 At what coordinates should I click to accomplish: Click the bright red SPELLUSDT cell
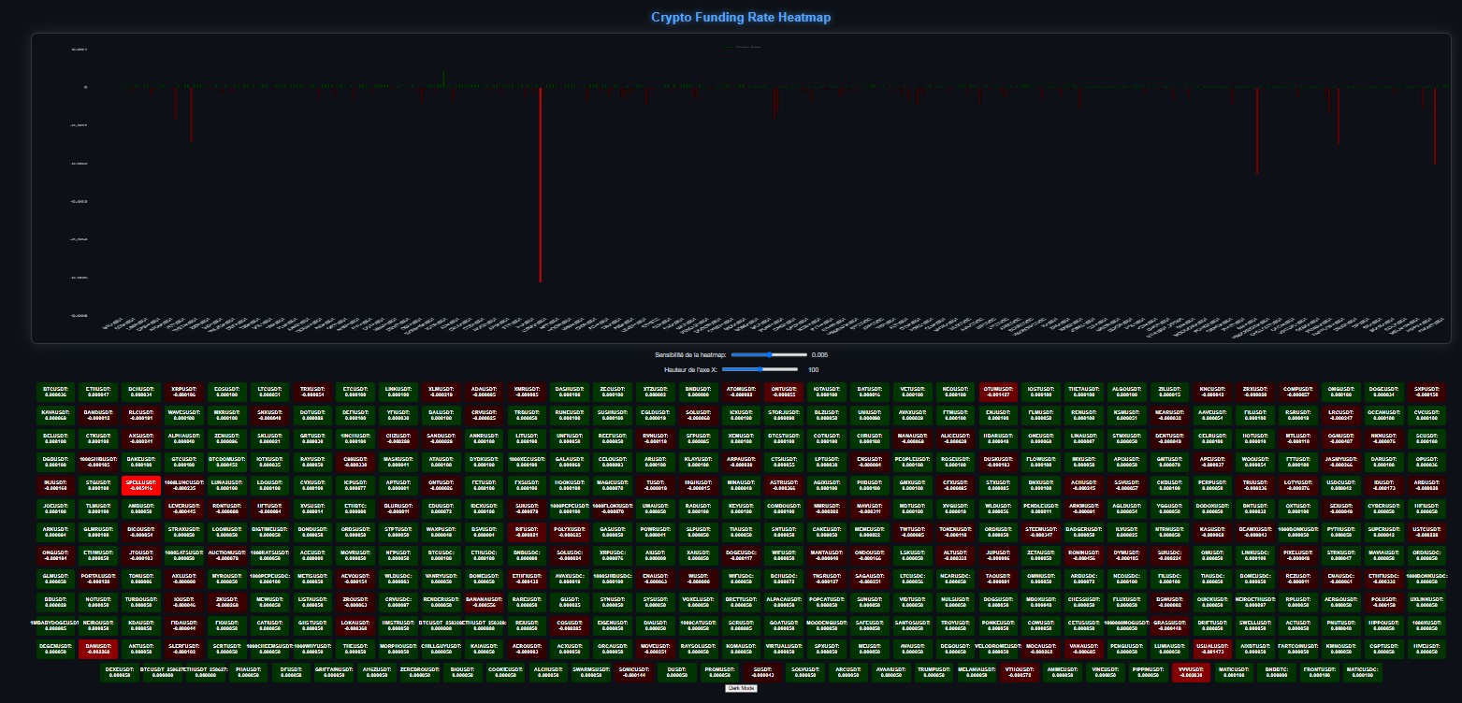(140, 484)
